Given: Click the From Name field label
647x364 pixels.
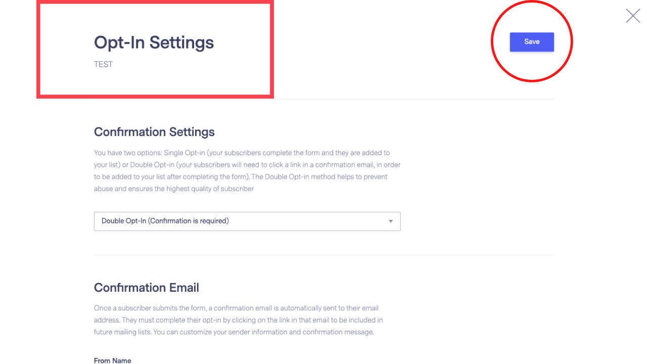Looking at the screenshot, I should pos(112,360).
